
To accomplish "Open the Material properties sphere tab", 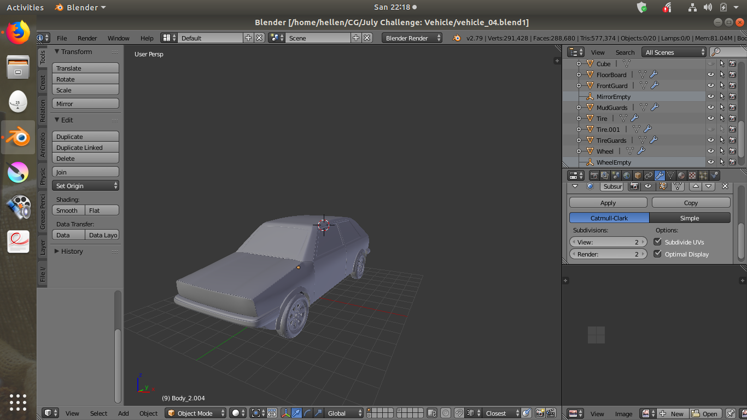I will tap(681, 176).
